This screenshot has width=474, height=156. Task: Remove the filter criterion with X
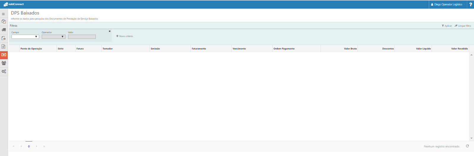[x=110, y=31]
